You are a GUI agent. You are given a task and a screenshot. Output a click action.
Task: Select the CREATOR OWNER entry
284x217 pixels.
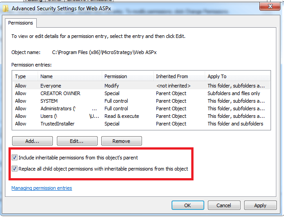point(60,93)
